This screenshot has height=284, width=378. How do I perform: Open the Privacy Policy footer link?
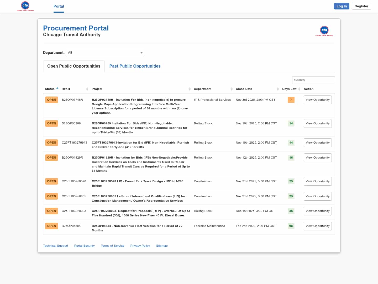coord(140,246)
